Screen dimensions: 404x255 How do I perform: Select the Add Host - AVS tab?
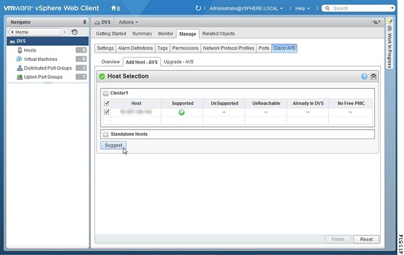pyautogui.click(x=142, y=62)
